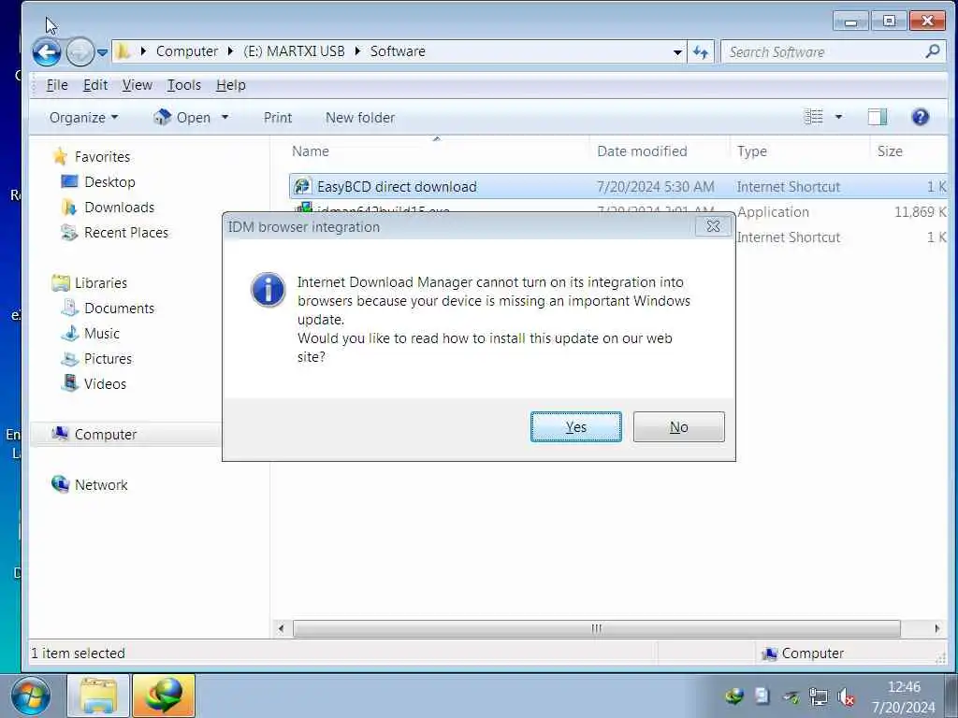958x718 pixels.
Task: Click the Software breadcrumb segment
Action: pos(398,51)
